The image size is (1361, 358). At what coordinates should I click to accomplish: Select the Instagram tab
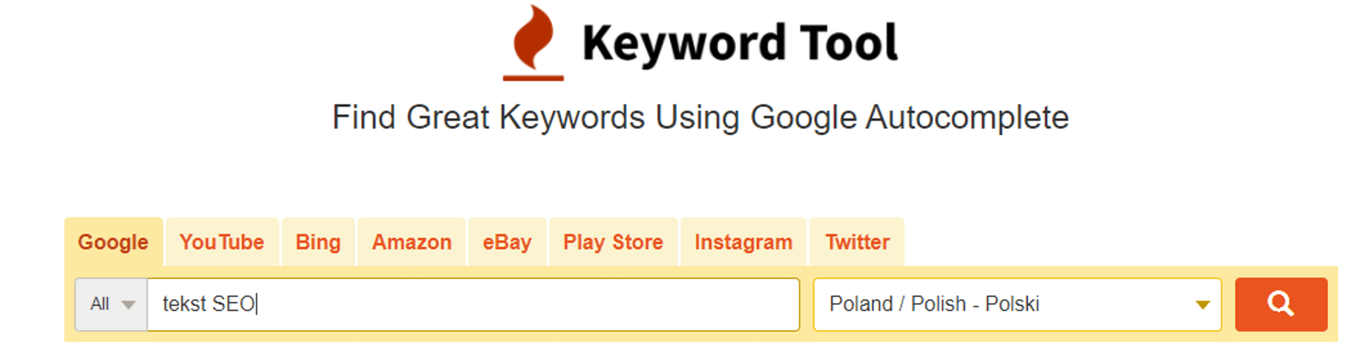[x=743, y=242]
